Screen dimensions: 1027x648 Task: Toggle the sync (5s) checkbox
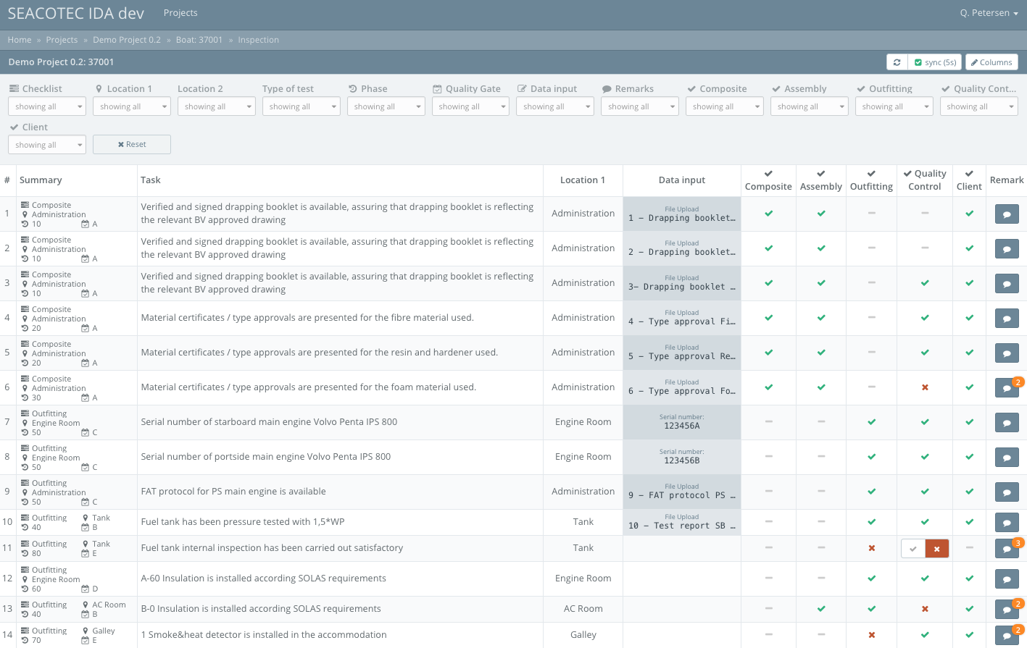click(x=935, y=62)
